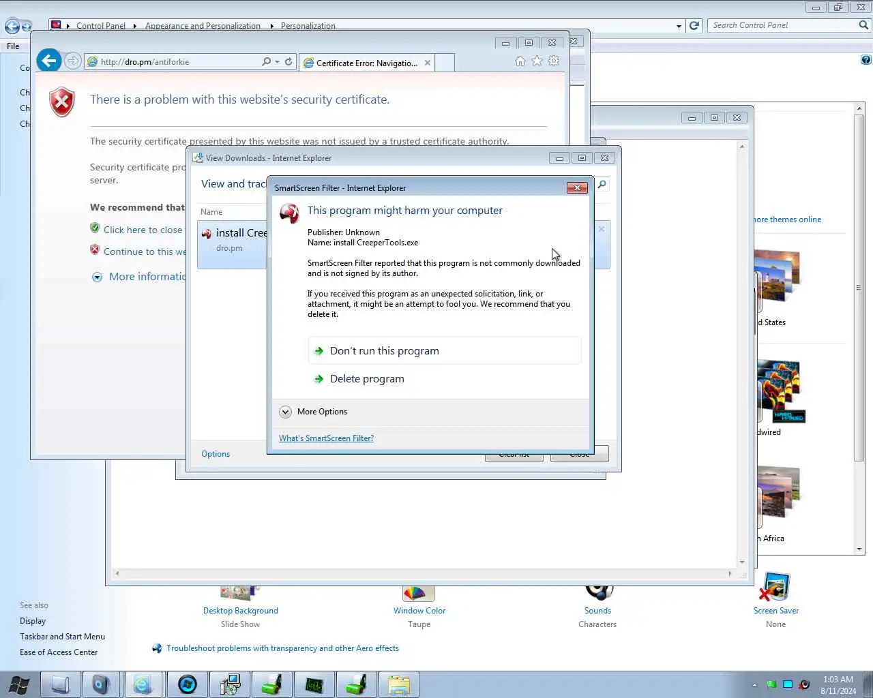Click the Control Panel back button
Image resolution: width=873 pixels, height=698 pixels.
12,26
